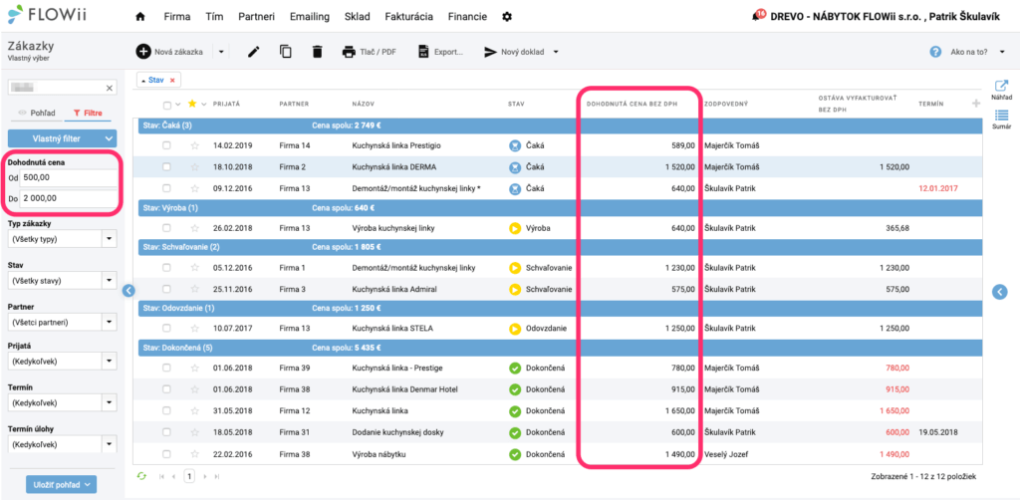
Task: Open the Náhľad preview icon
Action: (1001, 90)
